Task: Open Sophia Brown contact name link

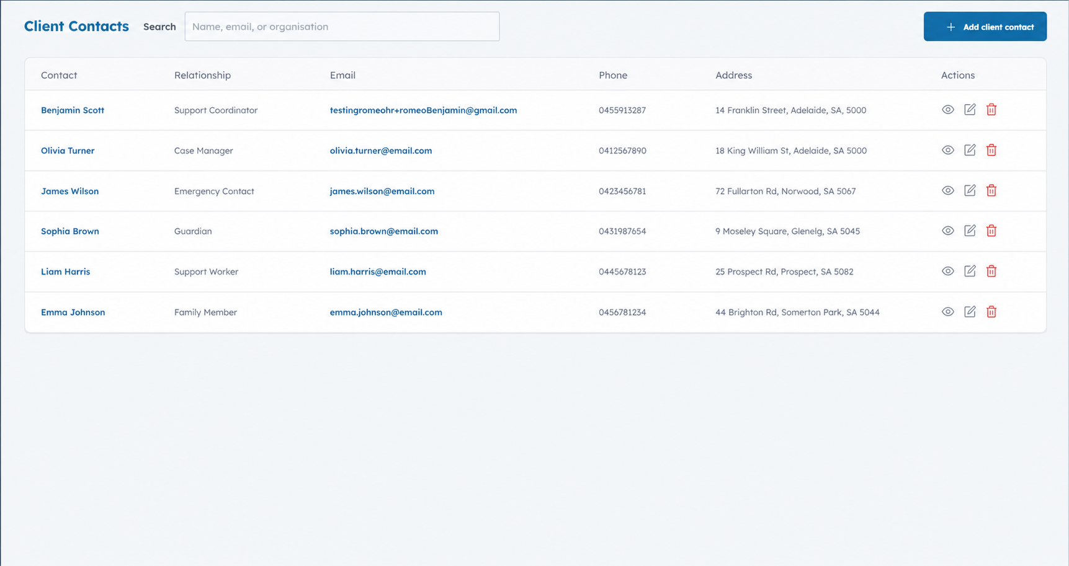Action: coord(70,231)
